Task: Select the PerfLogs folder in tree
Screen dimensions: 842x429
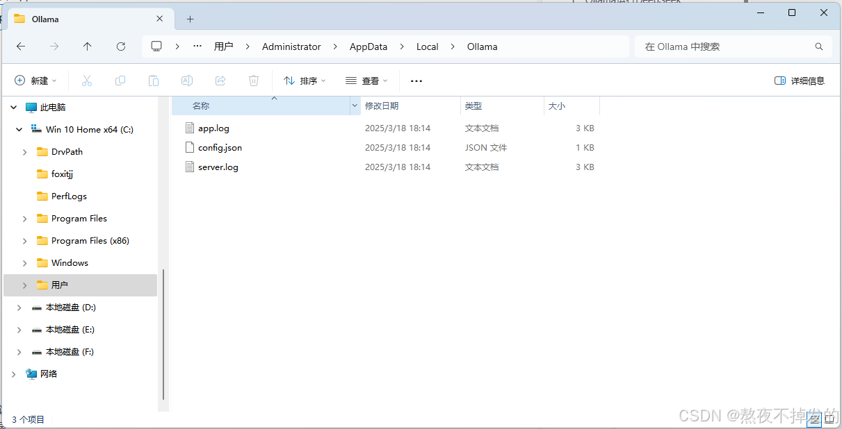Action: (69, 196)
